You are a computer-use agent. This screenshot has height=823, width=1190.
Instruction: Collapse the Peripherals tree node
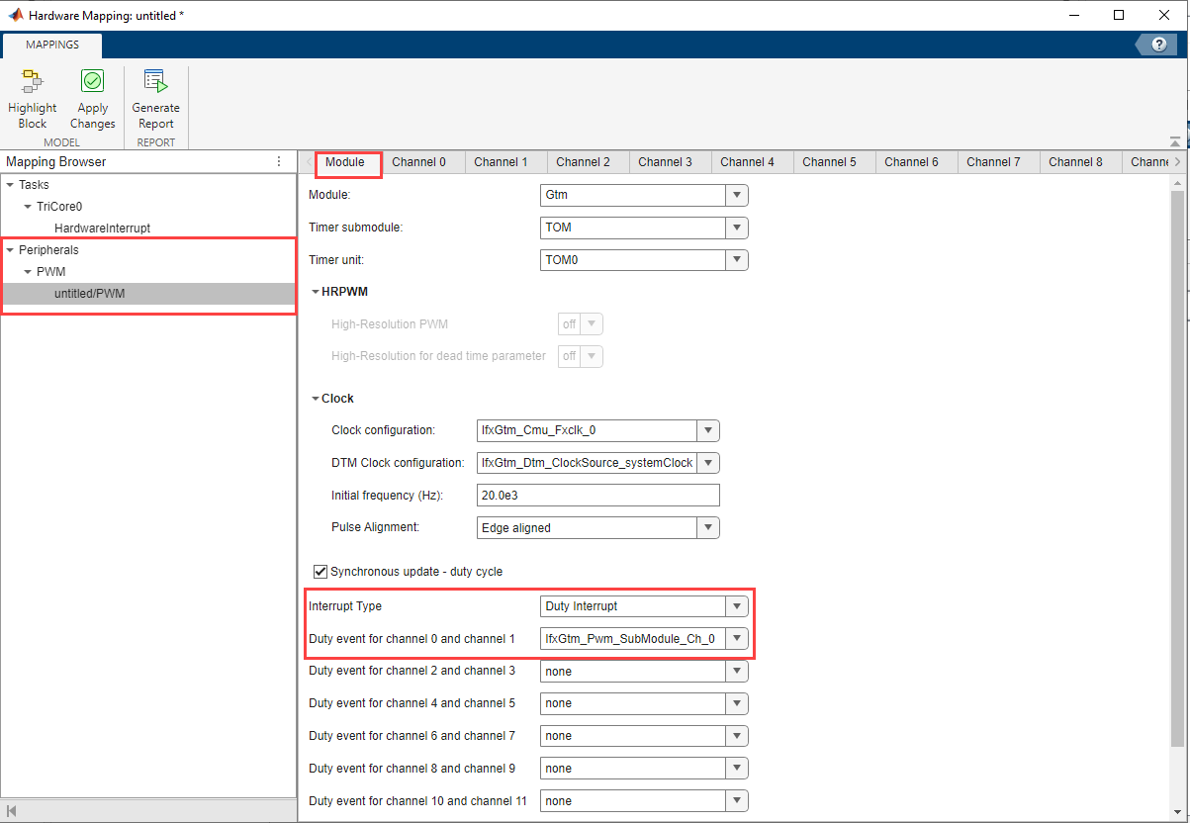pos(10,250)
